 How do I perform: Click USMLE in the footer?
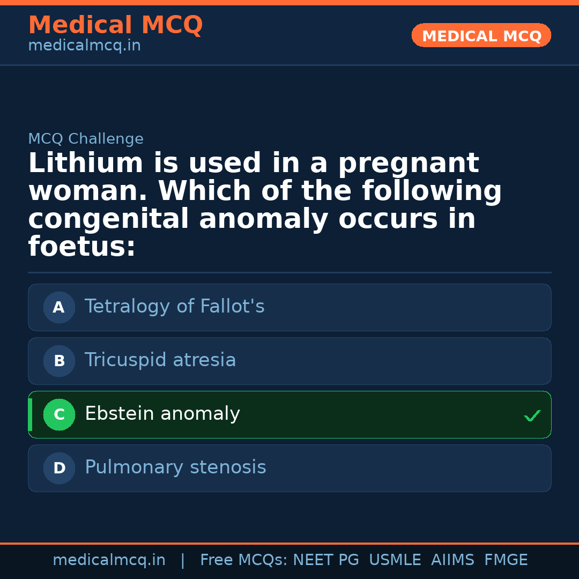[x=395, y=560]
